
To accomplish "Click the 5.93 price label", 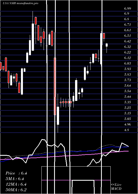I will coord(128,69).
